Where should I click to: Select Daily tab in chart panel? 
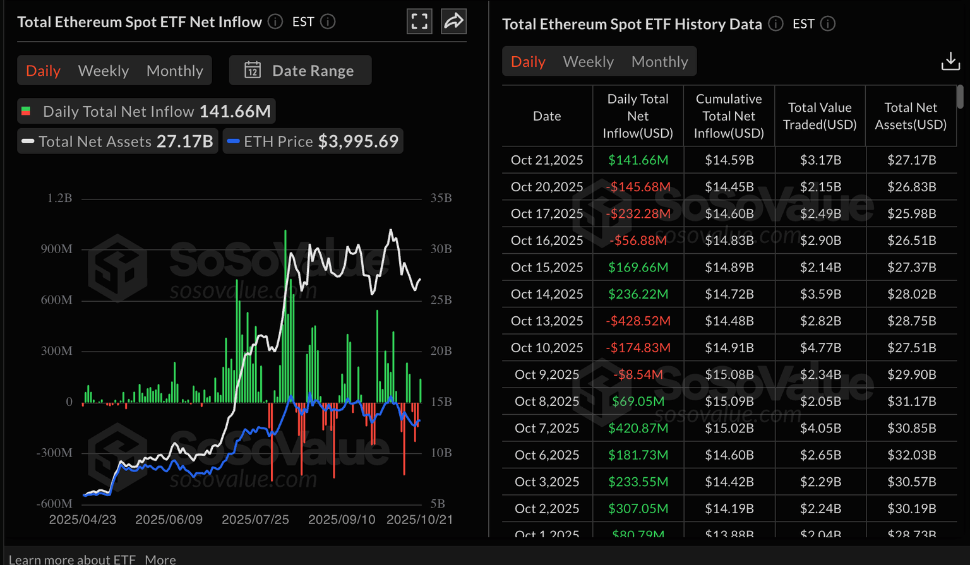(43, 71)
